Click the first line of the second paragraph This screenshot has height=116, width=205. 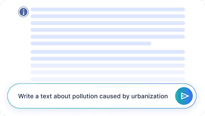pyautogui.click(x=108, y=52)
